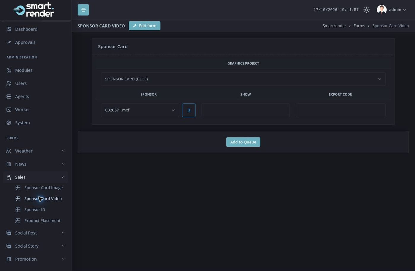Screen dimensions: 415x271
Task: Click the Smart Render logo
Action: 34,10
